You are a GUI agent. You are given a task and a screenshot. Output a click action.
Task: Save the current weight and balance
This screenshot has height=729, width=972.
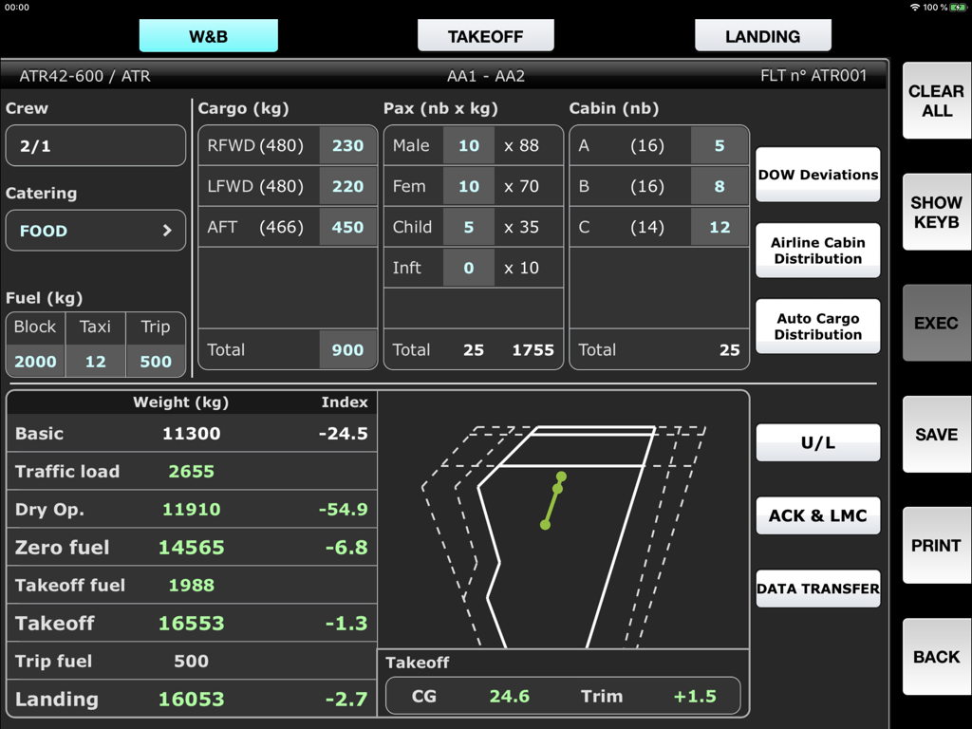pos(936,435)
